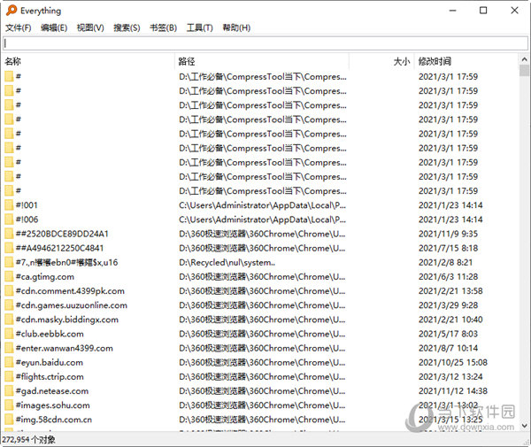Select folder icon for #eyun.baidu.com

9,362
